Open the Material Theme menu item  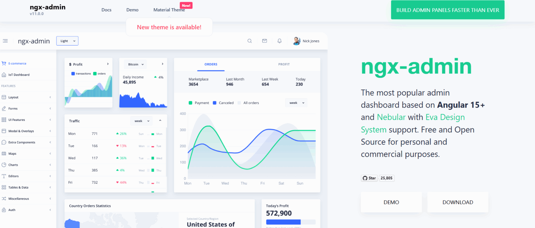[169, 10]
